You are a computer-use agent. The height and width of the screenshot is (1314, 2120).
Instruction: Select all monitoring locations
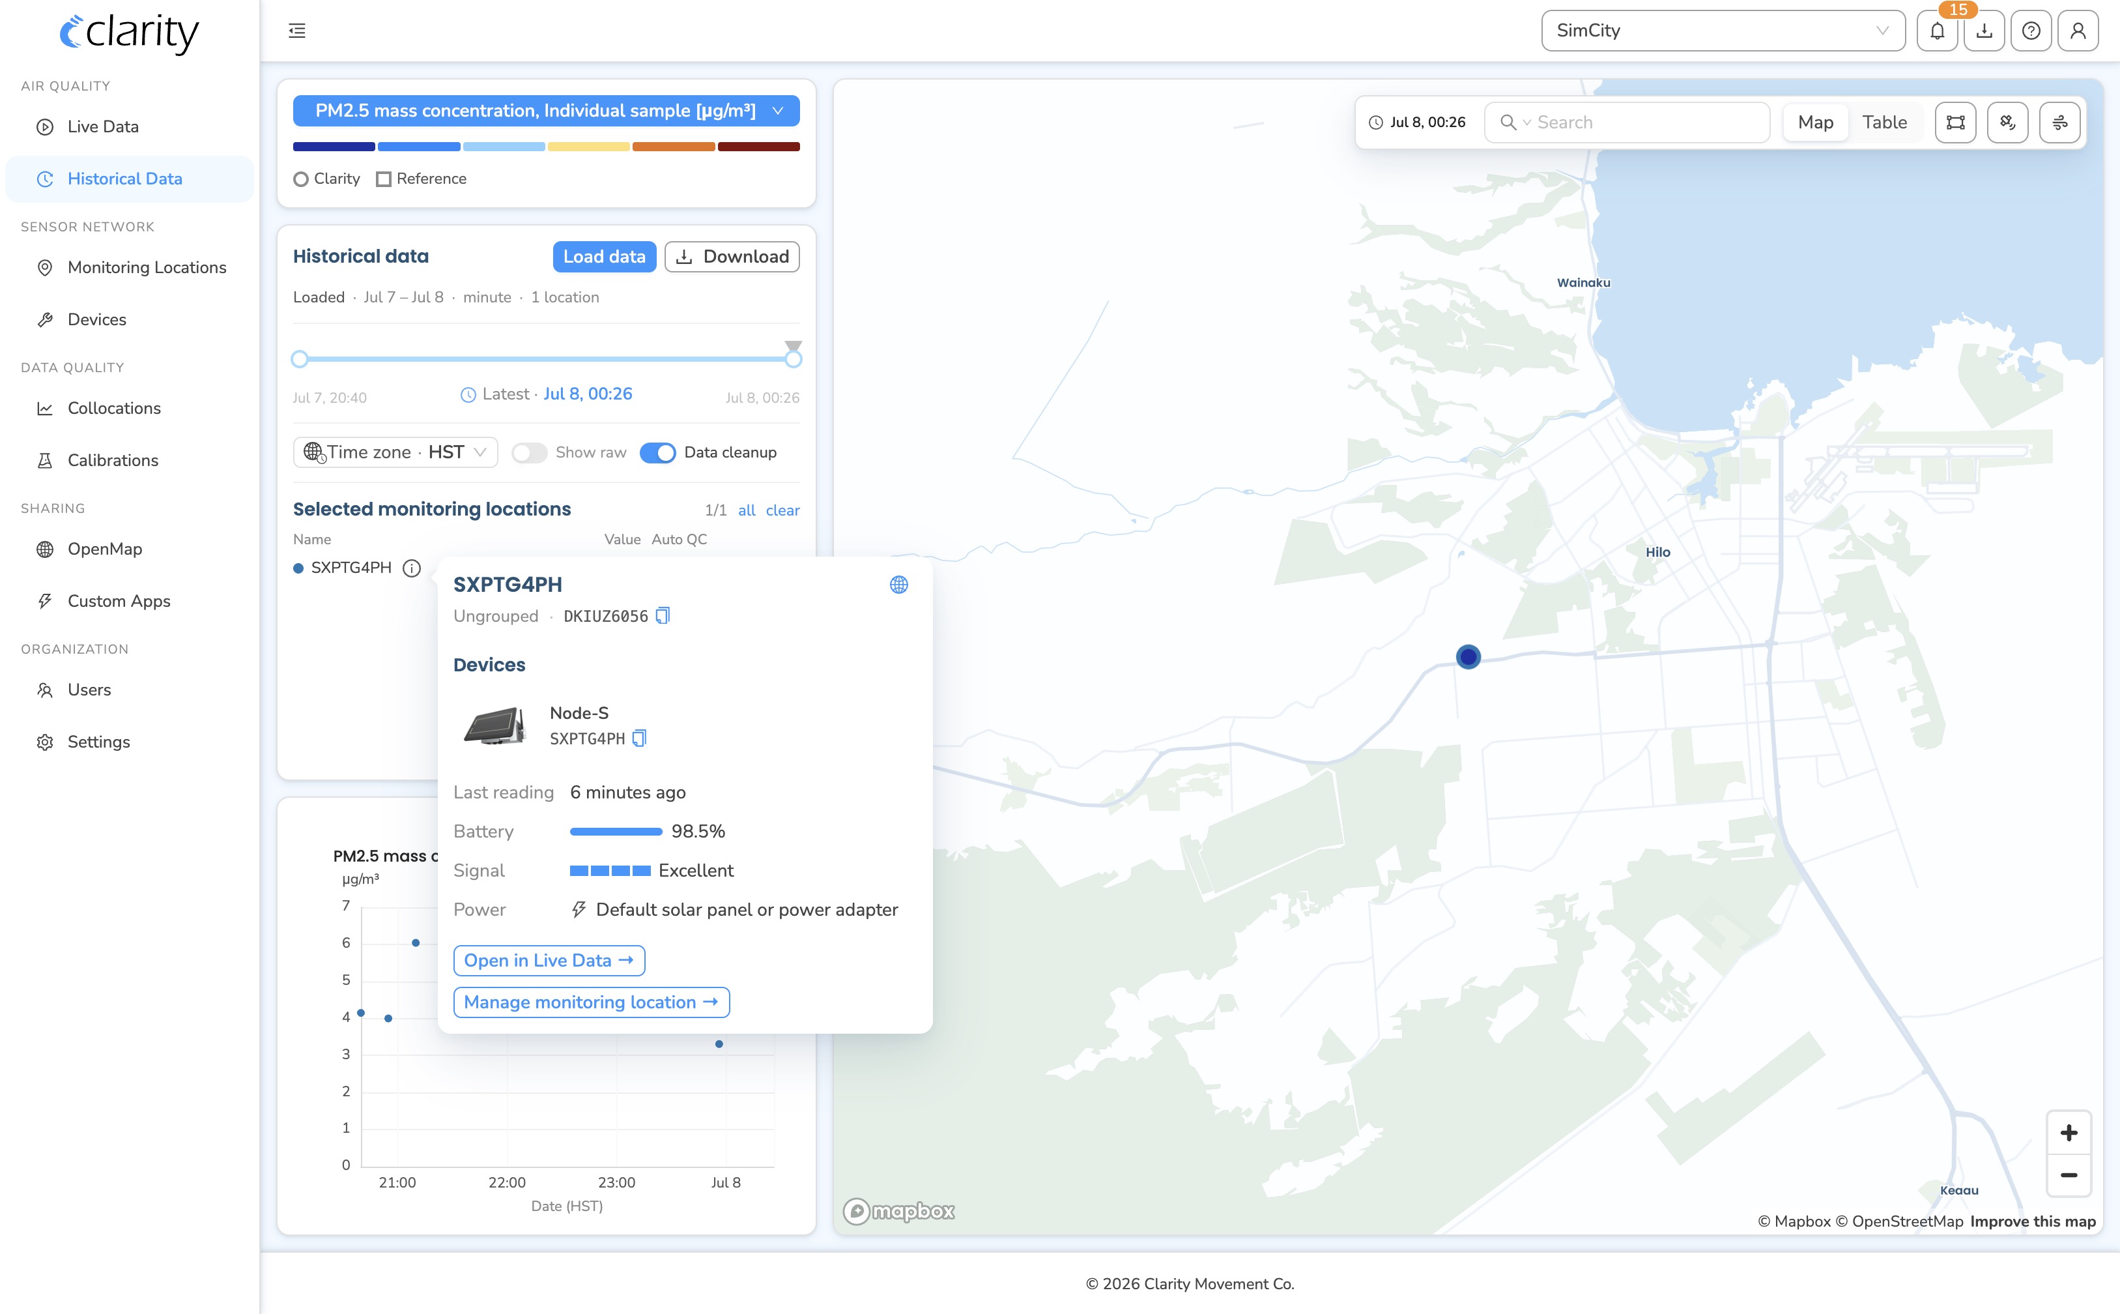(746, 510)
